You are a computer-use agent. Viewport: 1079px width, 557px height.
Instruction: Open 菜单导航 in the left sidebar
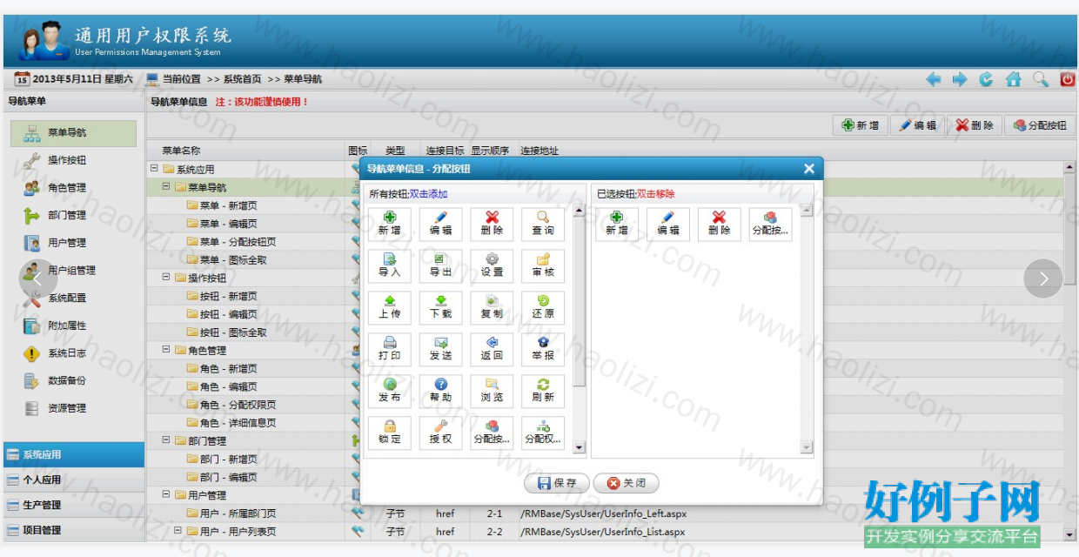[x=73, y=133]
